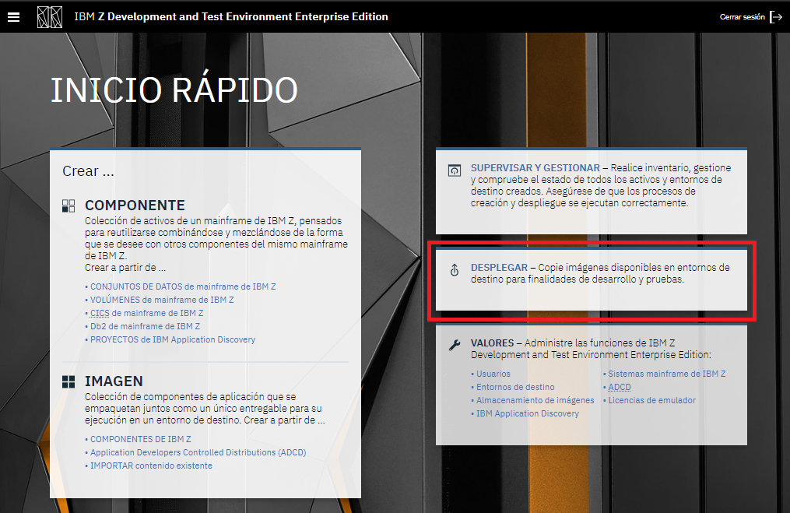Create image from COMPONENTES DE IBM Z

pyautogui.click(x=141, y=439)
